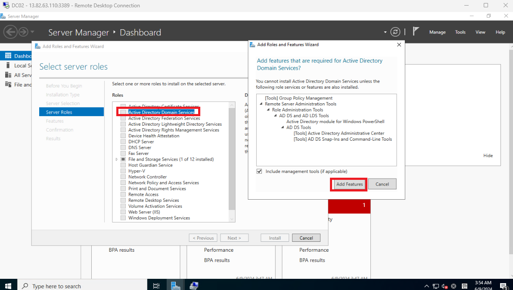Check the Fax Server role

pyautogui.click(x=123, y=153)
